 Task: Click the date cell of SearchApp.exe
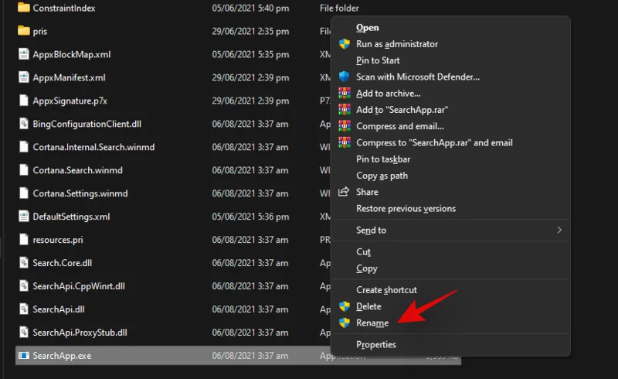point(250,356)
